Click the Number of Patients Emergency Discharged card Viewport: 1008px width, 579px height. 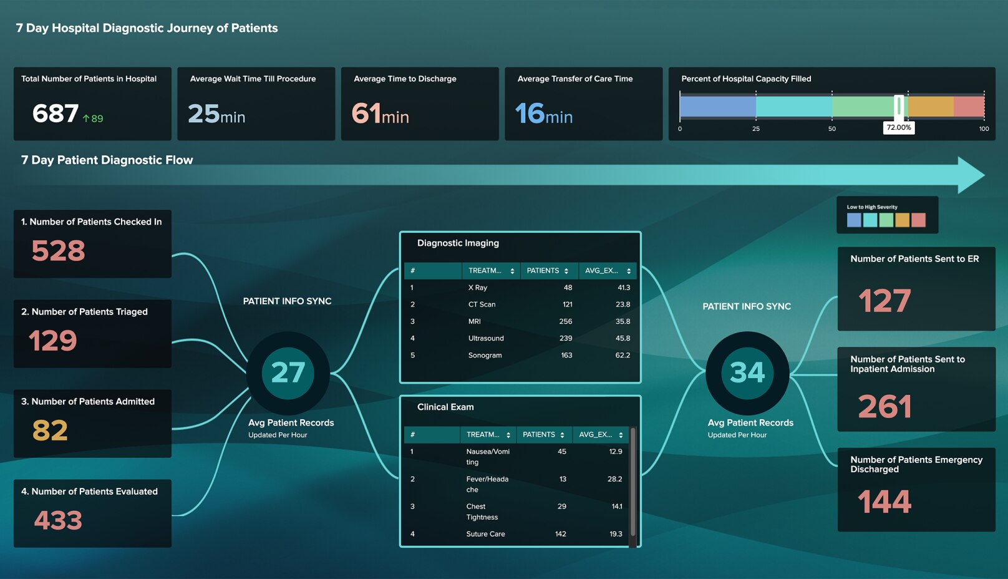point(916,489)
